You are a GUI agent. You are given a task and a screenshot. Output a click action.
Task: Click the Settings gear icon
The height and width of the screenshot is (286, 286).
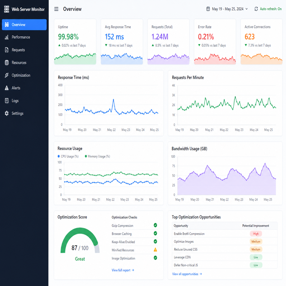[x=7, y=113]
